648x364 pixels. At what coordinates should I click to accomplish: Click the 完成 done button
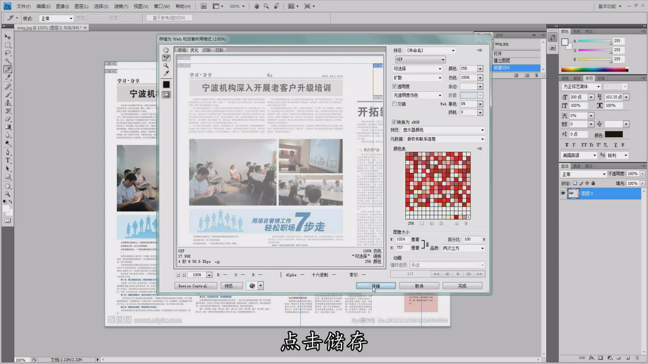click(462, 286)
